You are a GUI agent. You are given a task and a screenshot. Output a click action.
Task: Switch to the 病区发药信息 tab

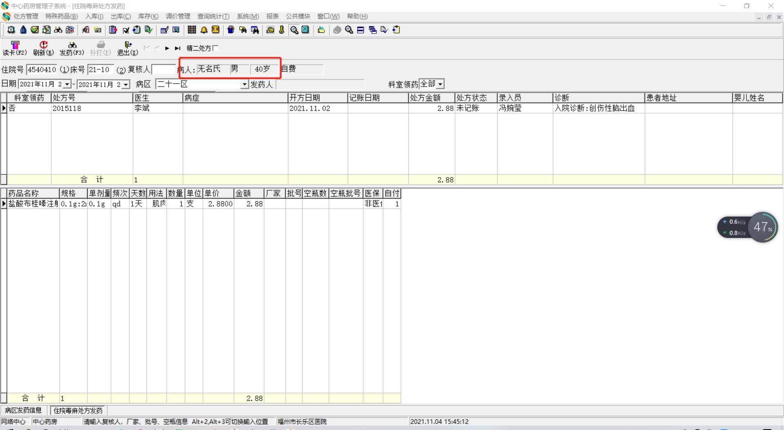(x=23, y=410)
